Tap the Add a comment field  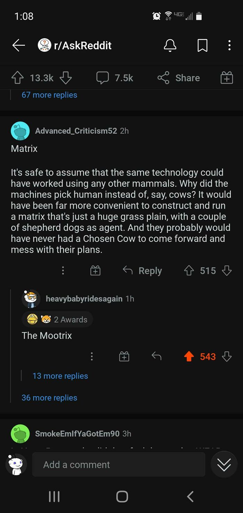pos(118,464)
